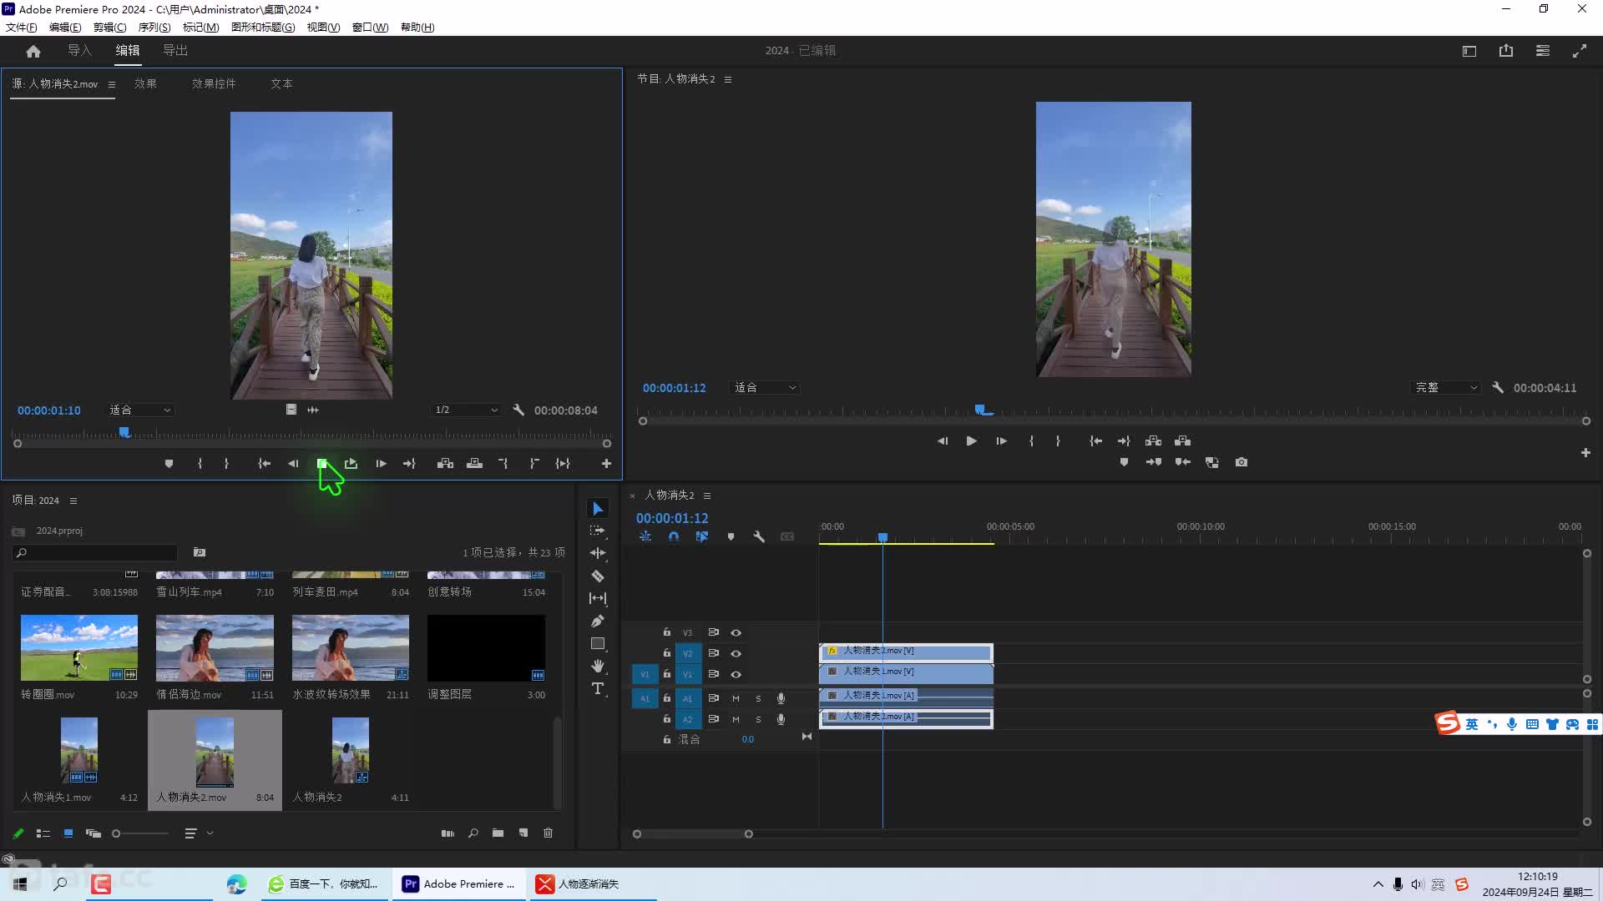Click Insert button in Source monitor
The width and height of the screenshot is (1603, 901).
click(x=445, y=464)
